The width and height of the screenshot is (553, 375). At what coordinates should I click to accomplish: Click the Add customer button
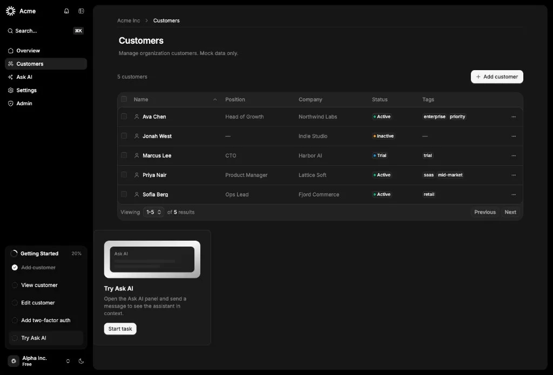pyautogui.click(x=497, y=77)
